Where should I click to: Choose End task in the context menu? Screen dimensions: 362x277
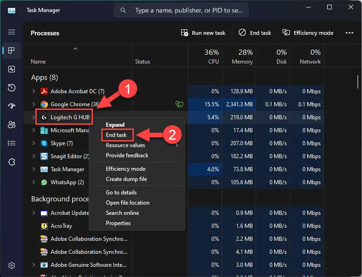pyautogui.click(x=116, y=135)
